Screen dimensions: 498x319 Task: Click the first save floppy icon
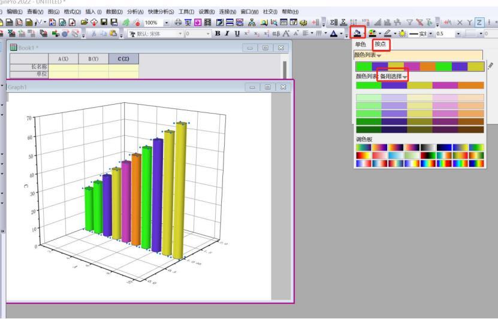[x=104, y=22]
